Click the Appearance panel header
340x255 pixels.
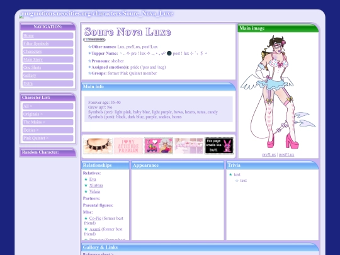(x=178, y=165)
